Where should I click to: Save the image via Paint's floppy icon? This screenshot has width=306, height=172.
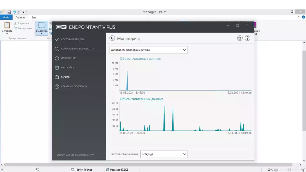9,12
